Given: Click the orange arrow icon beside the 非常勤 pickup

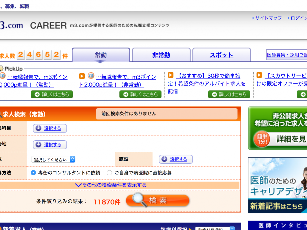Looking at the screenshot, I should (x=82, y=76).
